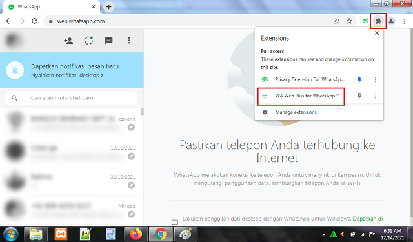Screen dimensions: 413x242
Task: Open the WhatsApp Status icon
Action: pyautogui.click(x=89, y=41)
